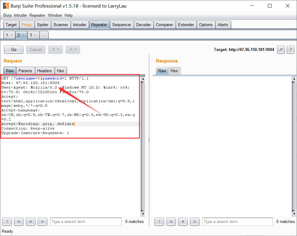This screenshot has width=297, height=236.
Task: Select the response Raw tab
Action: pos(162,71)
